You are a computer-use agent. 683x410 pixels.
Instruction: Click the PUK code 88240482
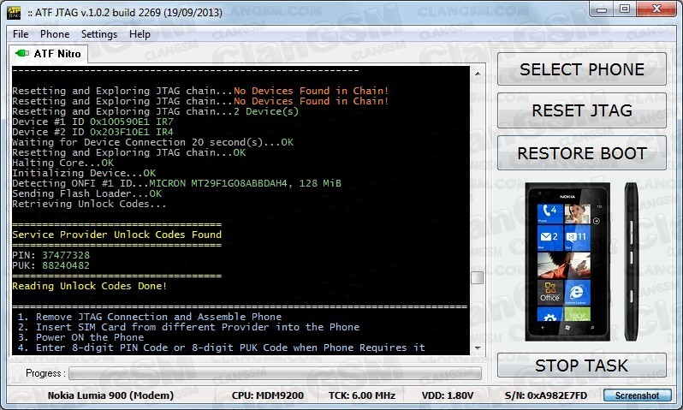click(66, 266)
